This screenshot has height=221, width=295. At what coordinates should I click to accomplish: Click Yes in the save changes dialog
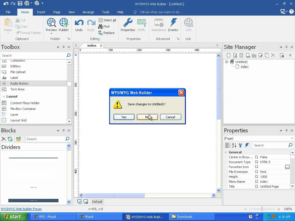coord(124,117)
